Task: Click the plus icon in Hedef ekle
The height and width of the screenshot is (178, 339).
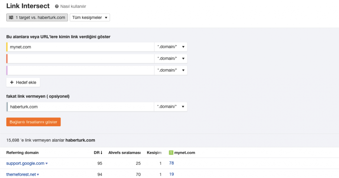Action: tap(12, 82)
